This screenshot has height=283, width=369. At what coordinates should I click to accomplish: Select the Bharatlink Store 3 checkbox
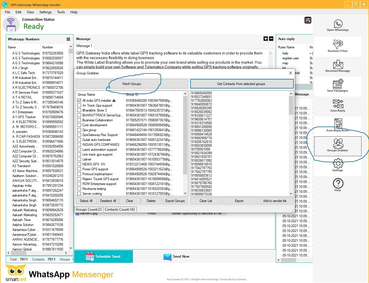[x=79, y=110]
